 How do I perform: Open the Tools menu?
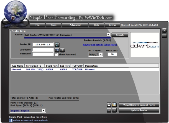pos(53,25)
